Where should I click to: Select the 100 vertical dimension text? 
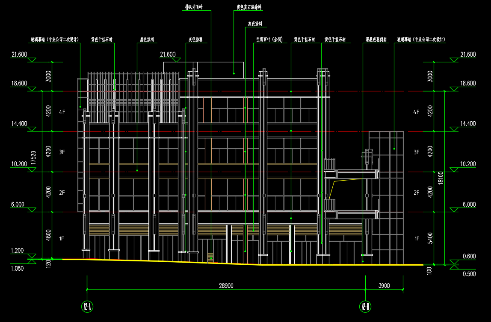430,270
